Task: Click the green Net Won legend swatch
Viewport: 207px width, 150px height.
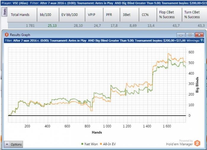Action: (83, 144)
